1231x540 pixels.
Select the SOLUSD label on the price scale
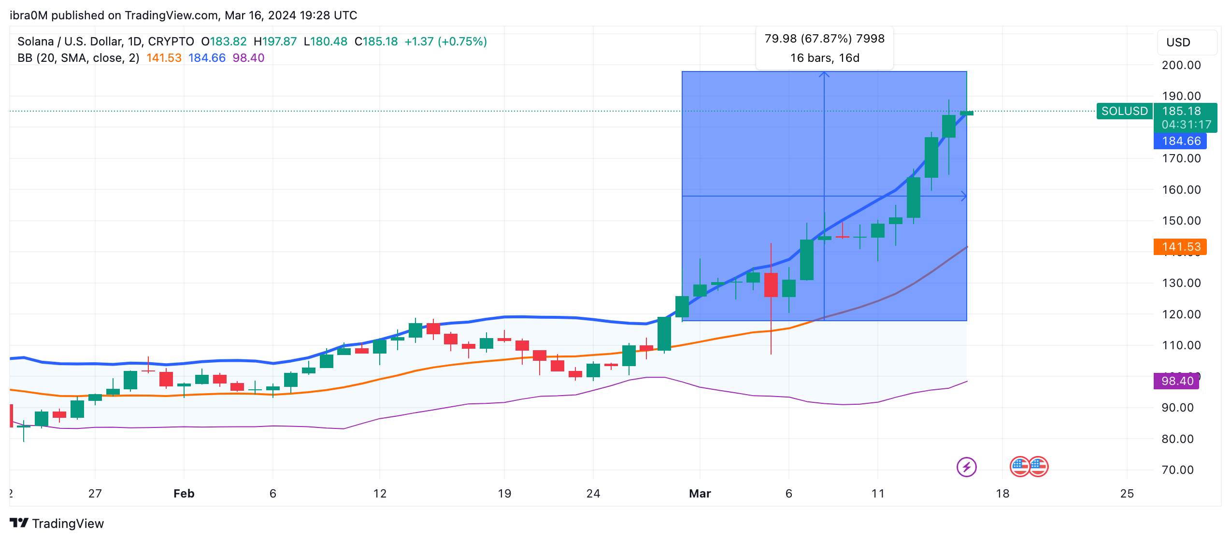[1124, 111]
